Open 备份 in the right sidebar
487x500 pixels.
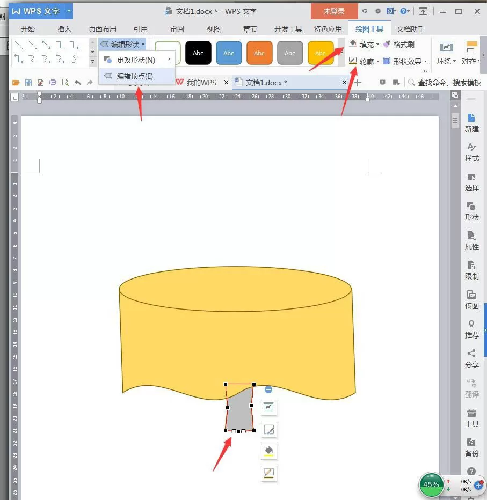(x=471, y=447)
